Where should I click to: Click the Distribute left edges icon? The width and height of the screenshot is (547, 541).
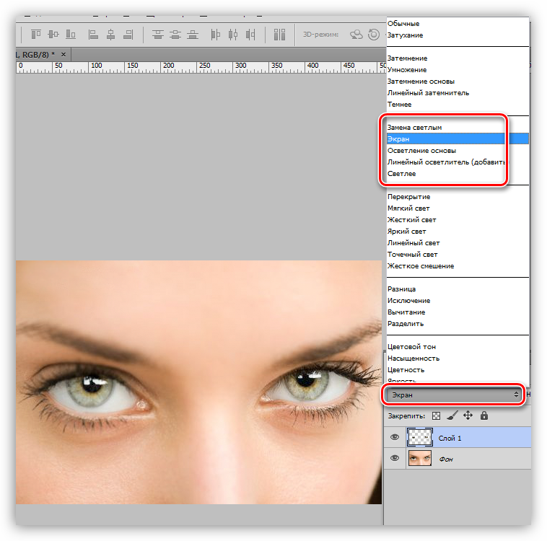point(216,34)
